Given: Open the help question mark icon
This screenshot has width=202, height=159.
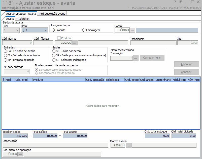Looking at the screenshot, I should [175, 2].
